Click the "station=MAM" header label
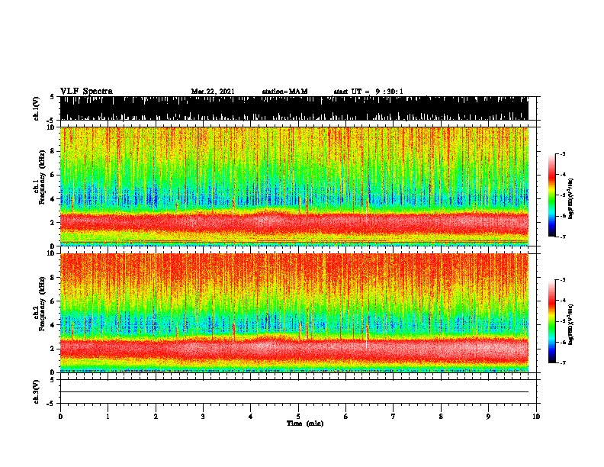Viewport: 604px width, 467px height. pos(285,92)
